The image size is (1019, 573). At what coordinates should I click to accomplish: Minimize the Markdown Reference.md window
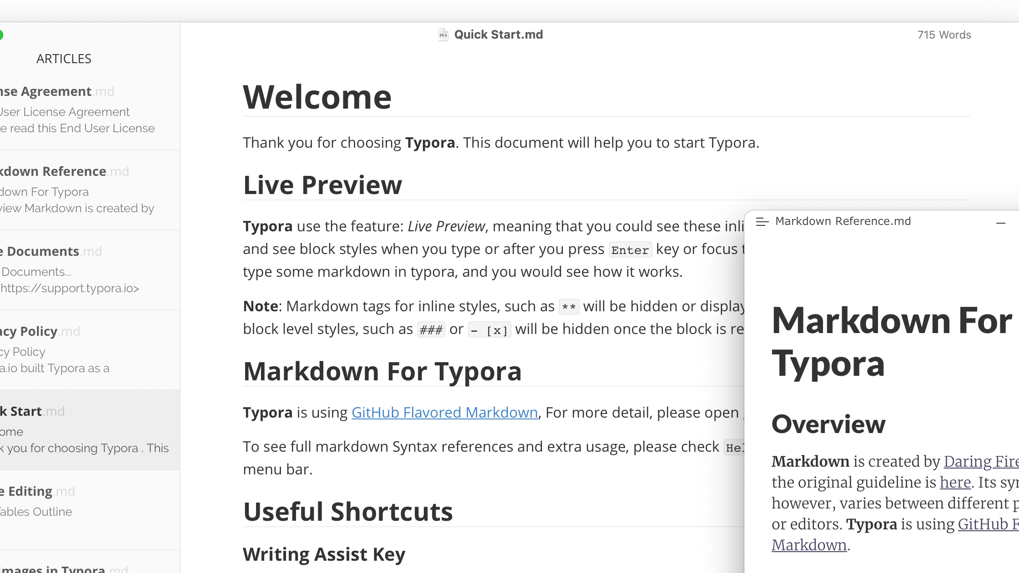(x=1000, y=223)
